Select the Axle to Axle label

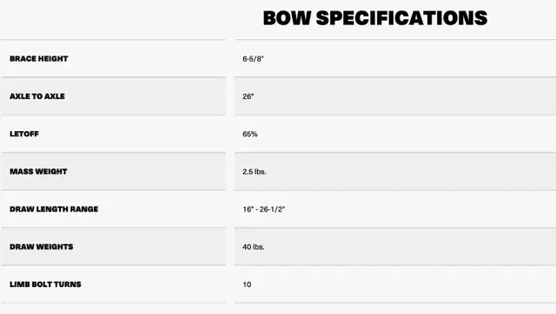(x=37, y=96)
